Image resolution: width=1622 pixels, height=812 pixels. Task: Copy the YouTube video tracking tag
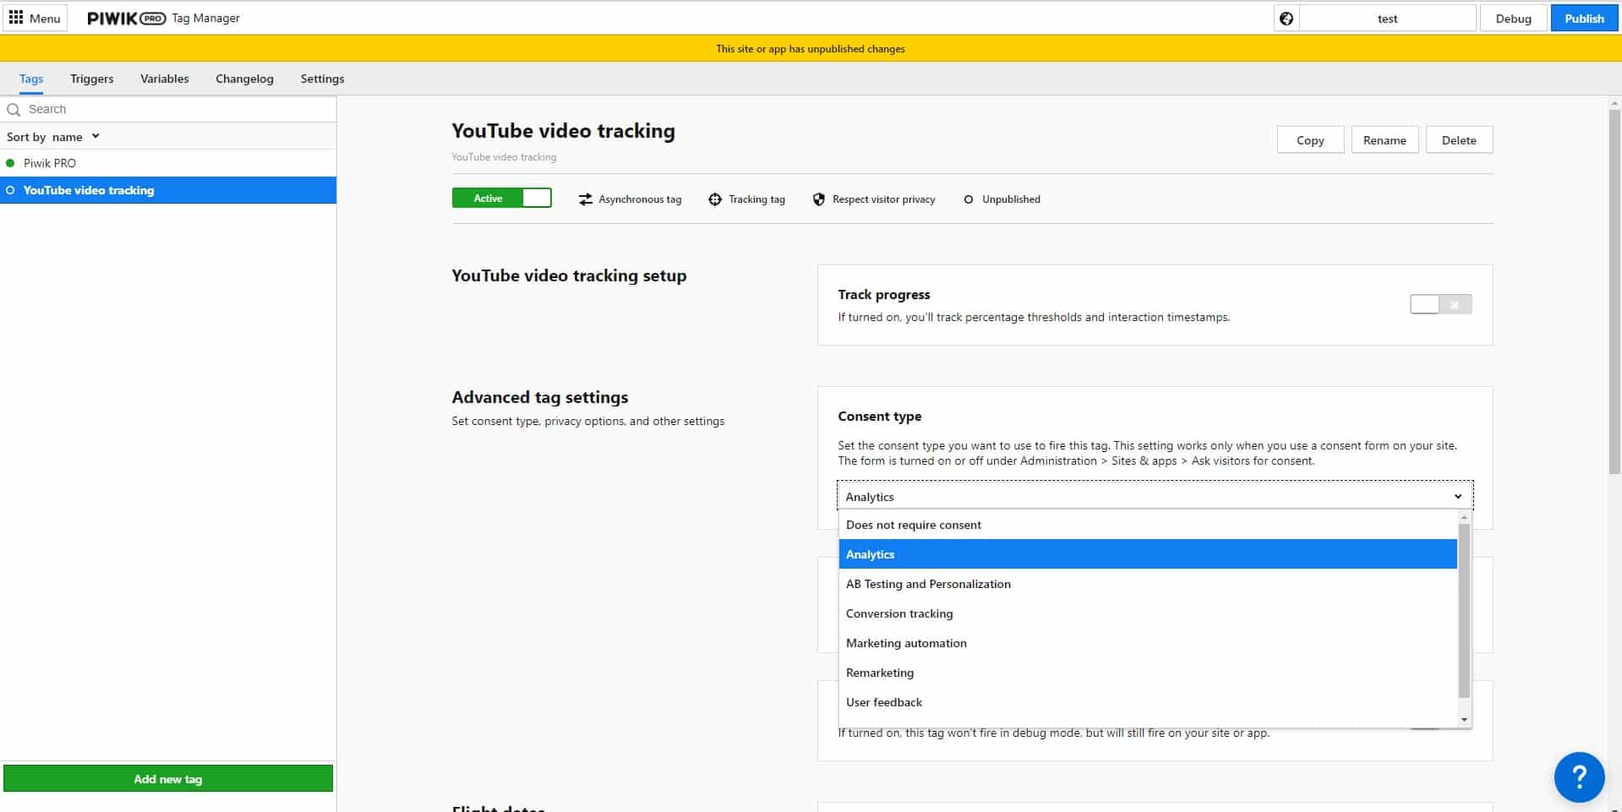[1310, 140]
